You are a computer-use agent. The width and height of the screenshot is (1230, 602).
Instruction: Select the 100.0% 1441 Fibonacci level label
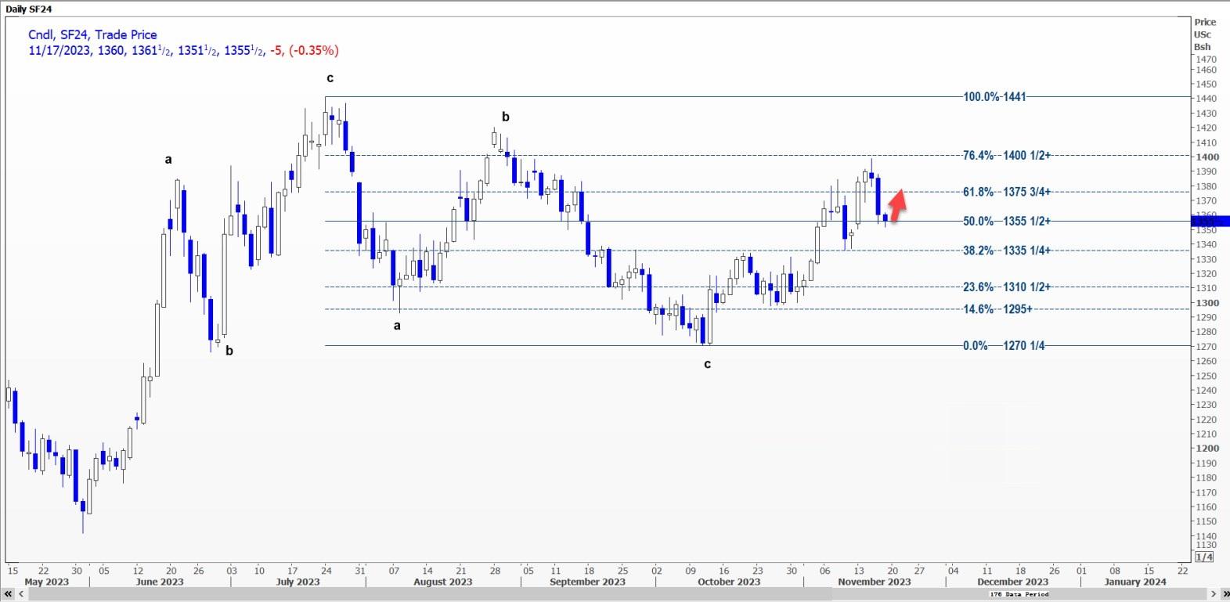pos(994,96)
